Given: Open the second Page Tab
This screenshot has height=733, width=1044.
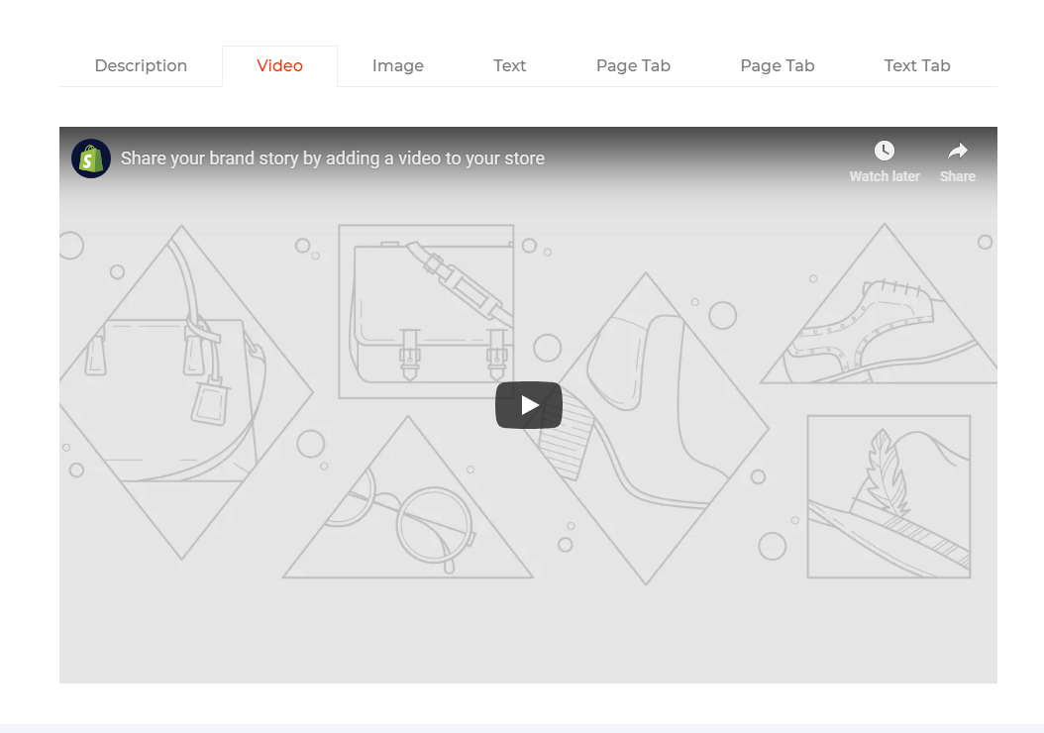Looking at the screenshot, I should click(777, 65).
